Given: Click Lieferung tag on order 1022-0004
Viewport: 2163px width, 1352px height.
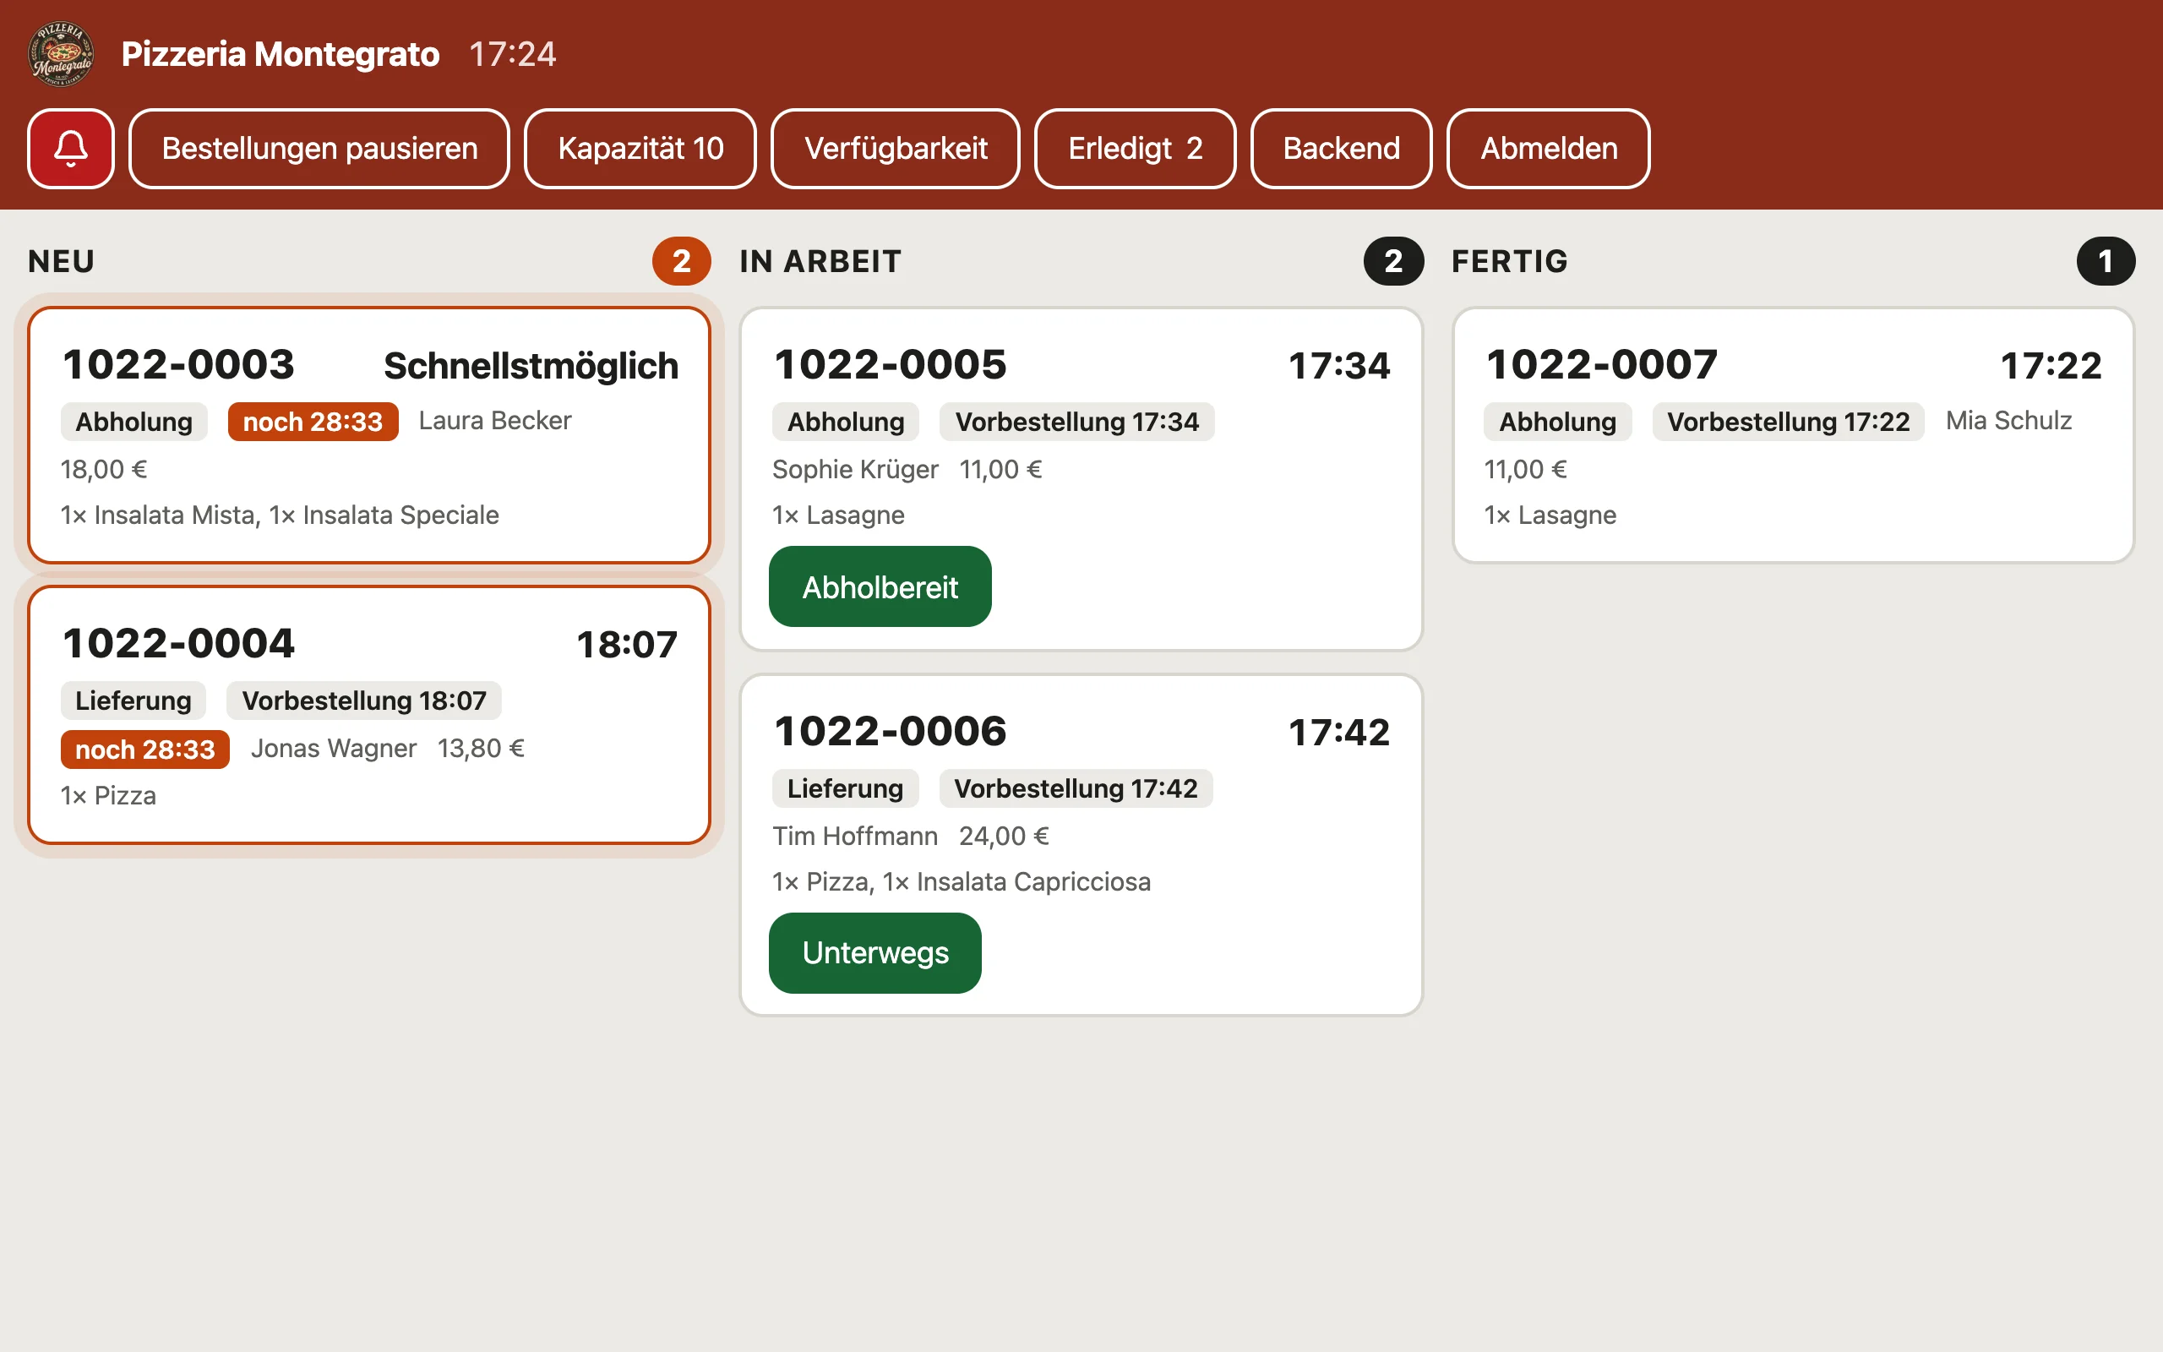Looking at the screenshot, I should click(x=133, y=701).
